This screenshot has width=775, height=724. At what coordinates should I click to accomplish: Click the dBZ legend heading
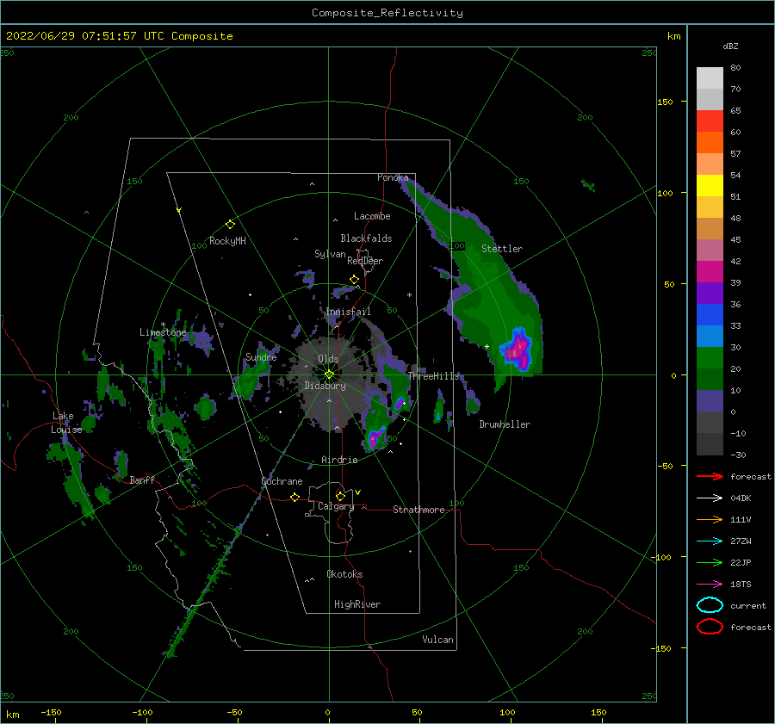coord(730,46)
